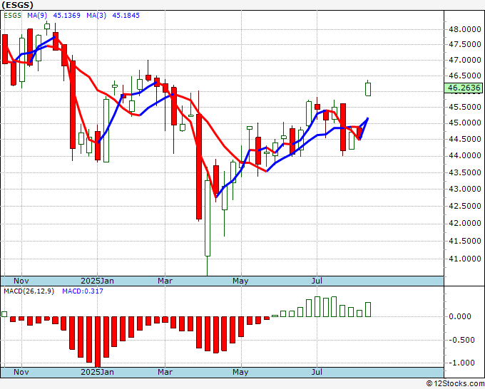Click the 47.5000 price axis label
Viewport: 485px width, 389px height.
tap(464, 44)
